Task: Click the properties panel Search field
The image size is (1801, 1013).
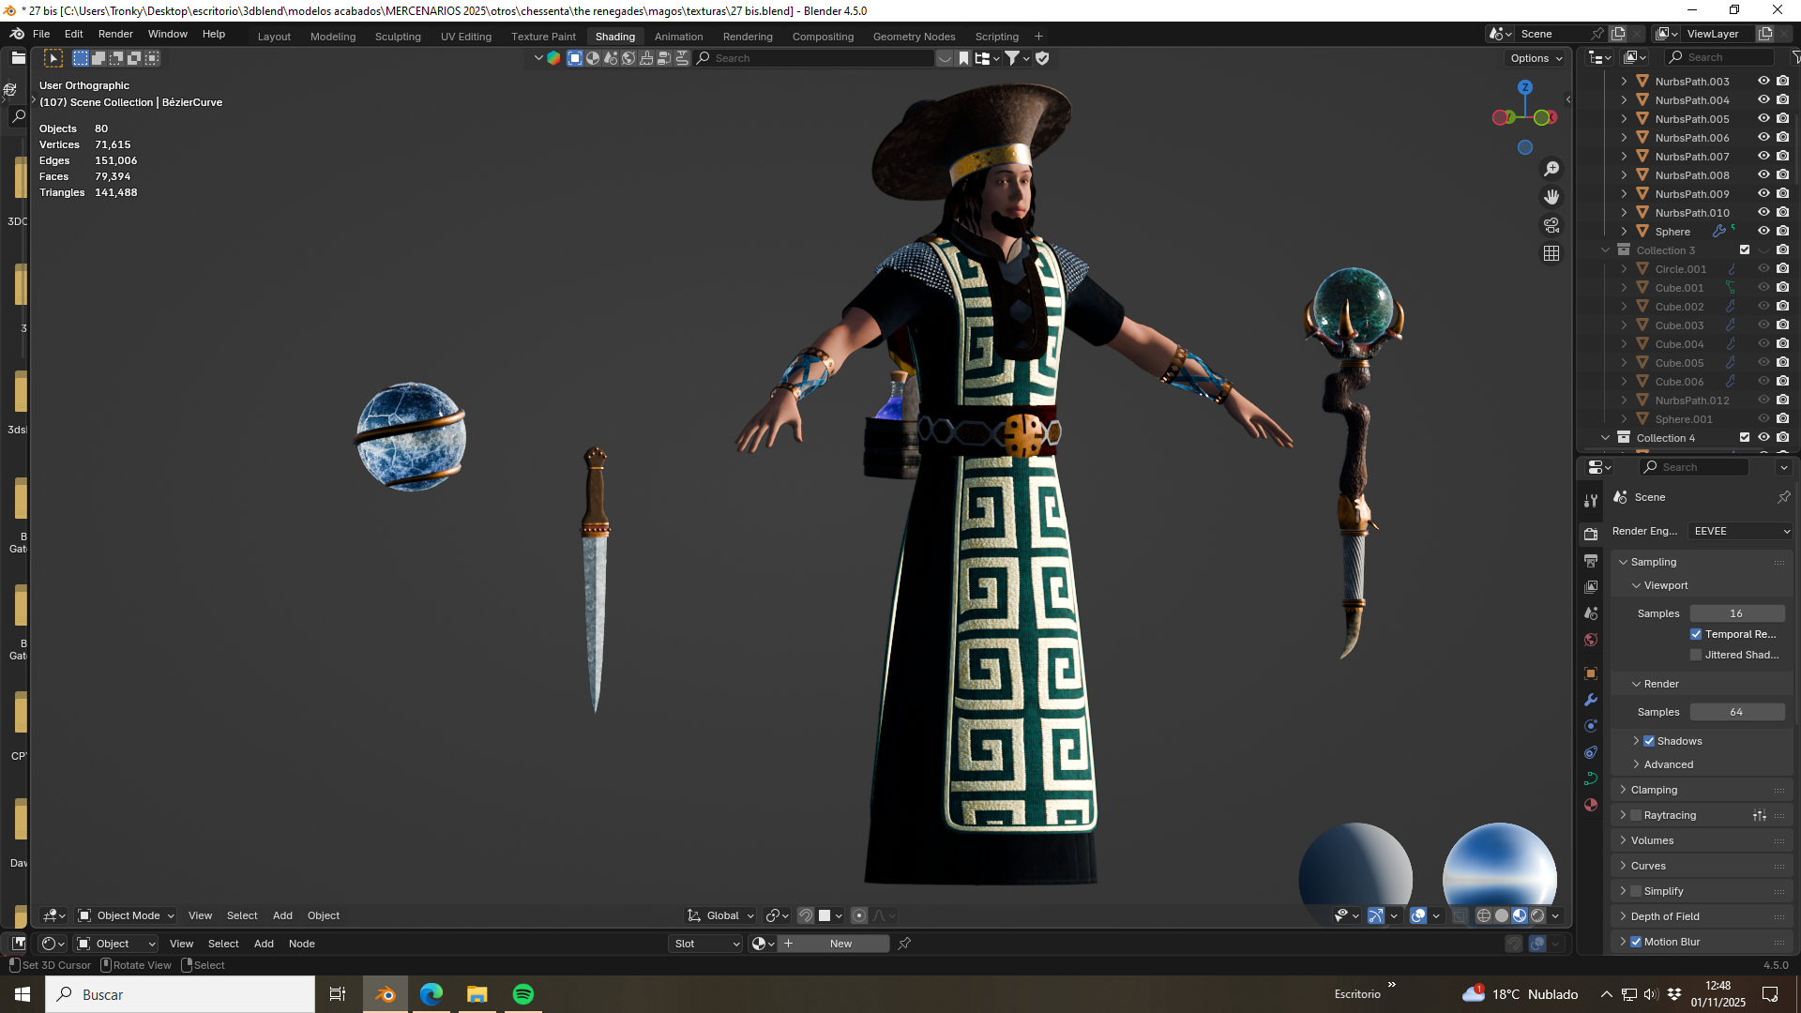Action: click(x=1694, y=467)
